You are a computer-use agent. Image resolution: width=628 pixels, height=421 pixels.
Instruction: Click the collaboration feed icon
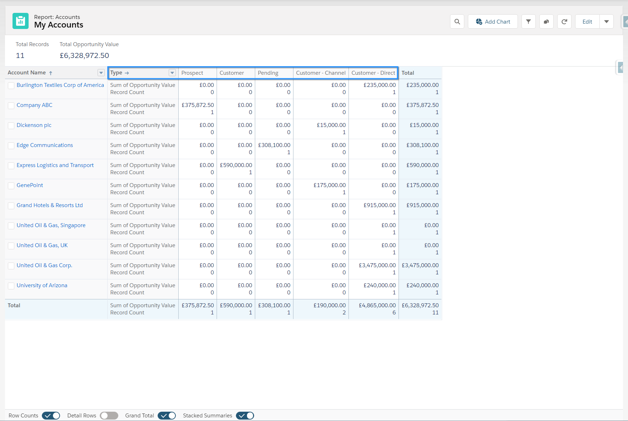[x=547, y=21]
